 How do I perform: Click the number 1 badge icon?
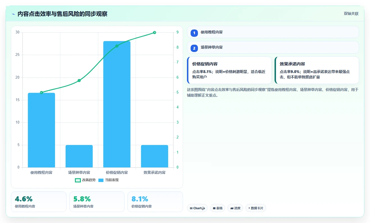(194, 33)
